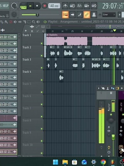This screenshot has width=124, height=166.
Task: Click the main pitch knob
Action: (14, 14)
